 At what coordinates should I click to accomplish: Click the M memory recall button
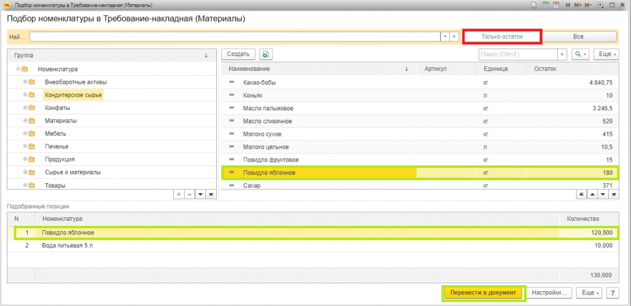coord(568,5)
